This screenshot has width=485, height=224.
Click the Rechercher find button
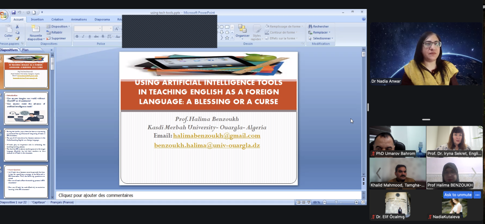tap(318, 26)
